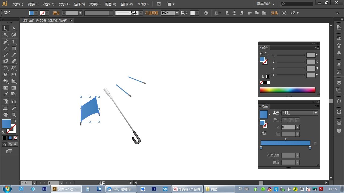Click the right gradient color stop
The width and height of the screenshot is (344, 193).
point(310,147)
